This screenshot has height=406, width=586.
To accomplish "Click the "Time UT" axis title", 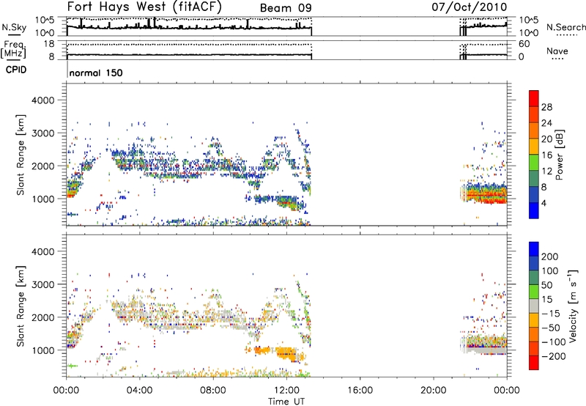I will [286, 401].
